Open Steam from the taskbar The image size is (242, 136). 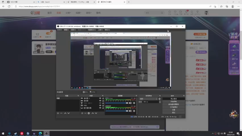pos(15,133)
